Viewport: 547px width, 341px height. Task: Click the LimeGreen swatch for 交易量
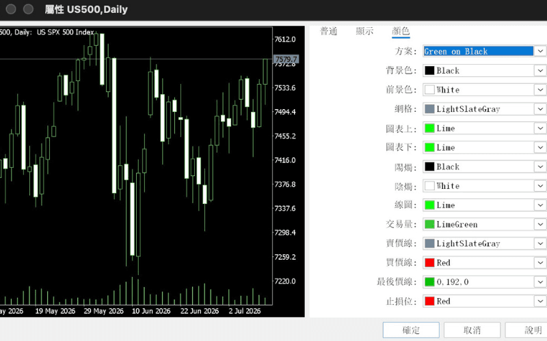pos(429,224)
